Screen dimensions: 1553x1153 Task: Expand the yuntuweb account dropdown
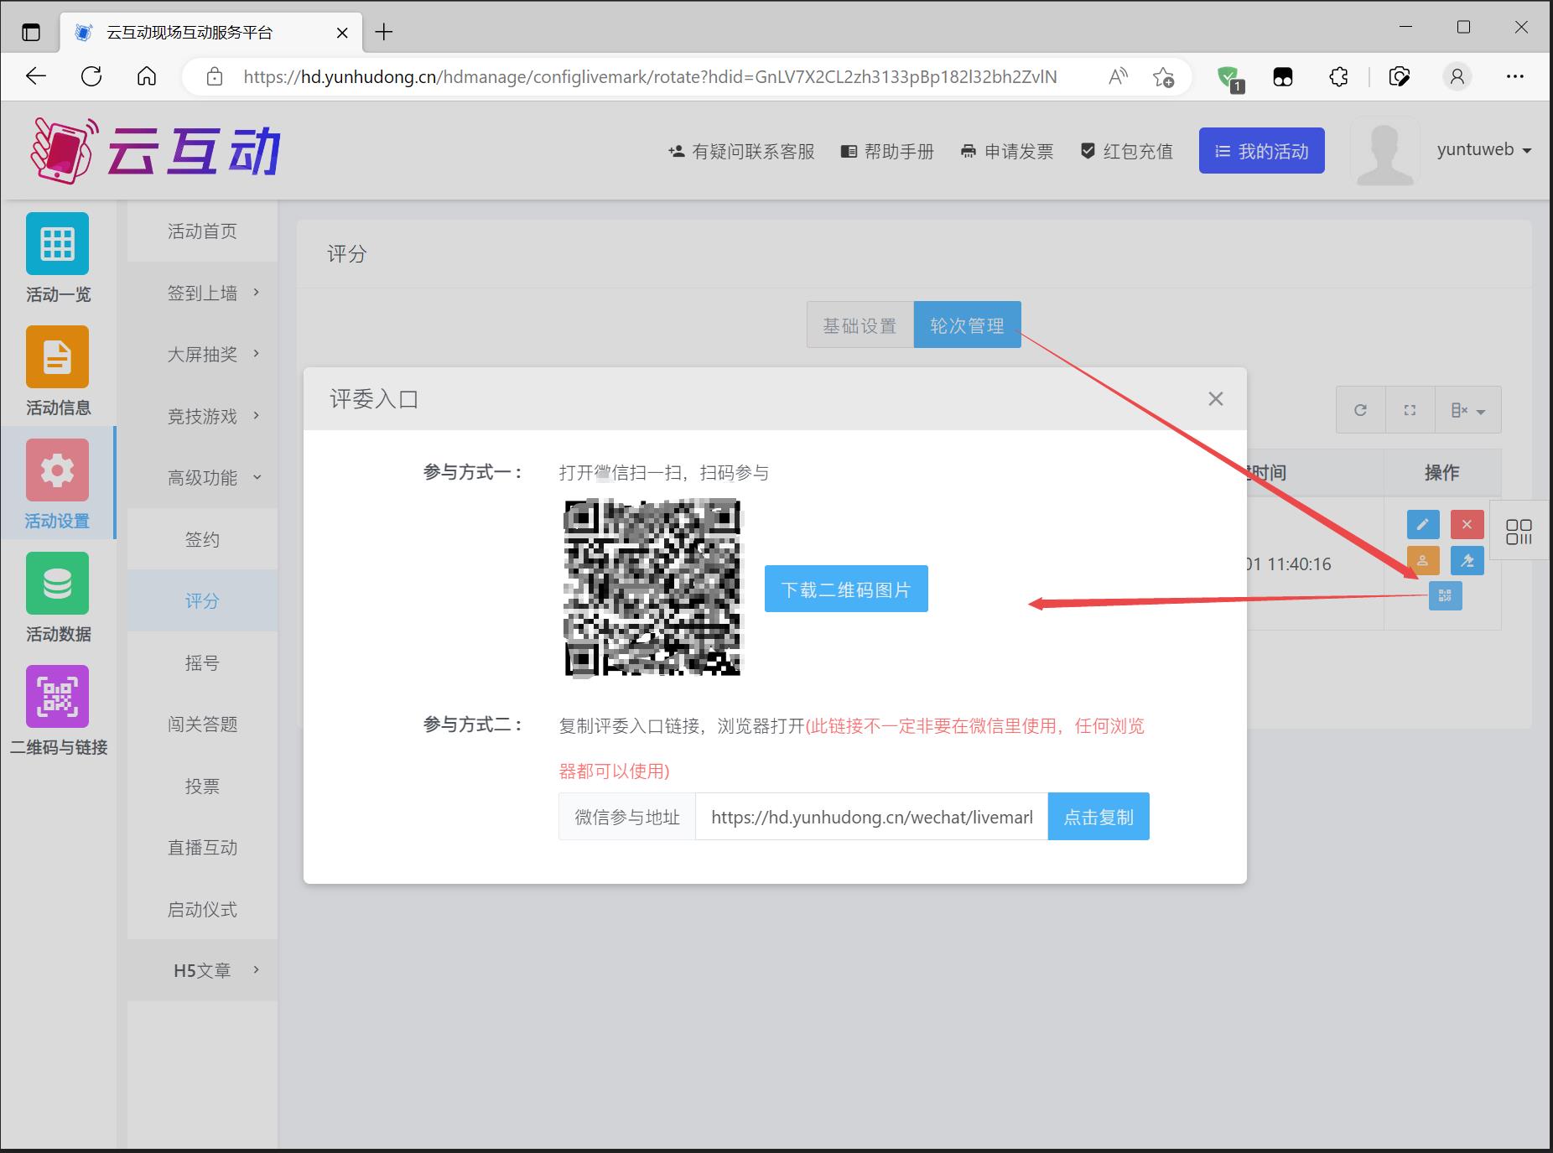click(1483, 150)
